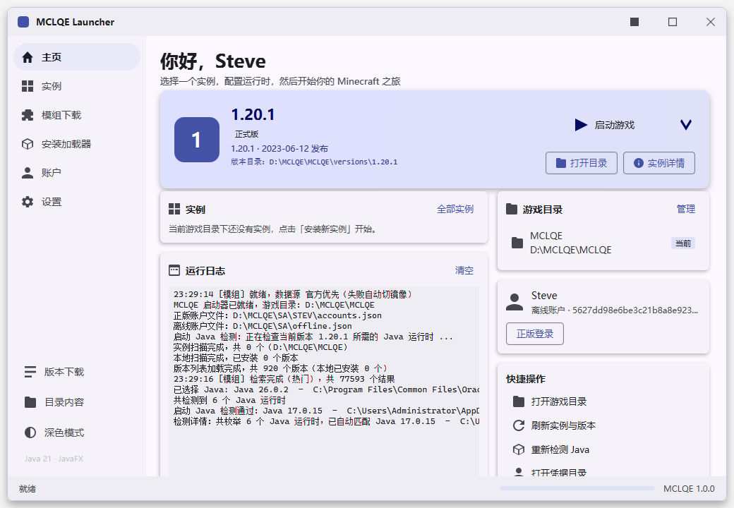Image resolution: width=734 pixels, height=508 pixels.
Task: Click 清空 to clear the run log
Action: point(464,270)
